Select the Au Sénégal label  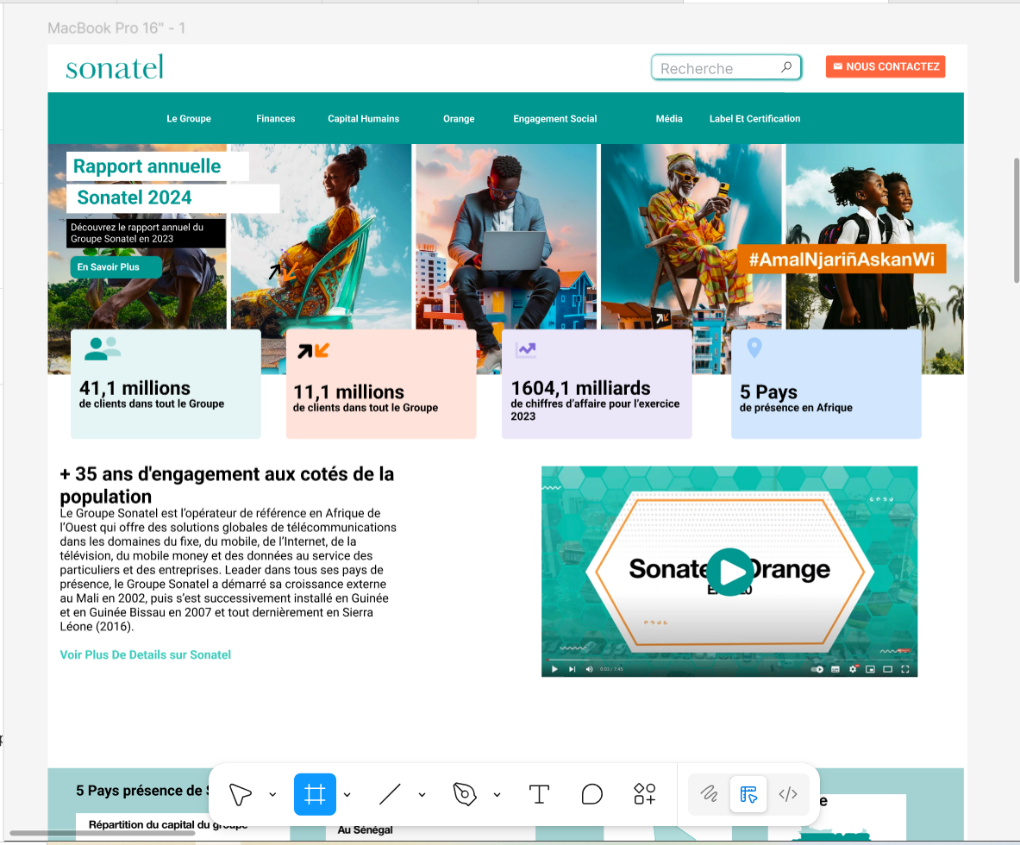click(365, 830)
